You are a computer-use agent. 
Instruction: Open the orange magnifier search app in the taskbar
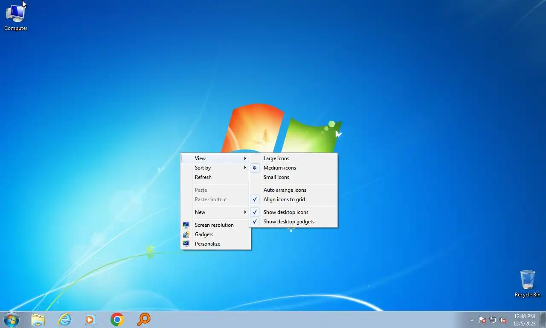(144, 319)
